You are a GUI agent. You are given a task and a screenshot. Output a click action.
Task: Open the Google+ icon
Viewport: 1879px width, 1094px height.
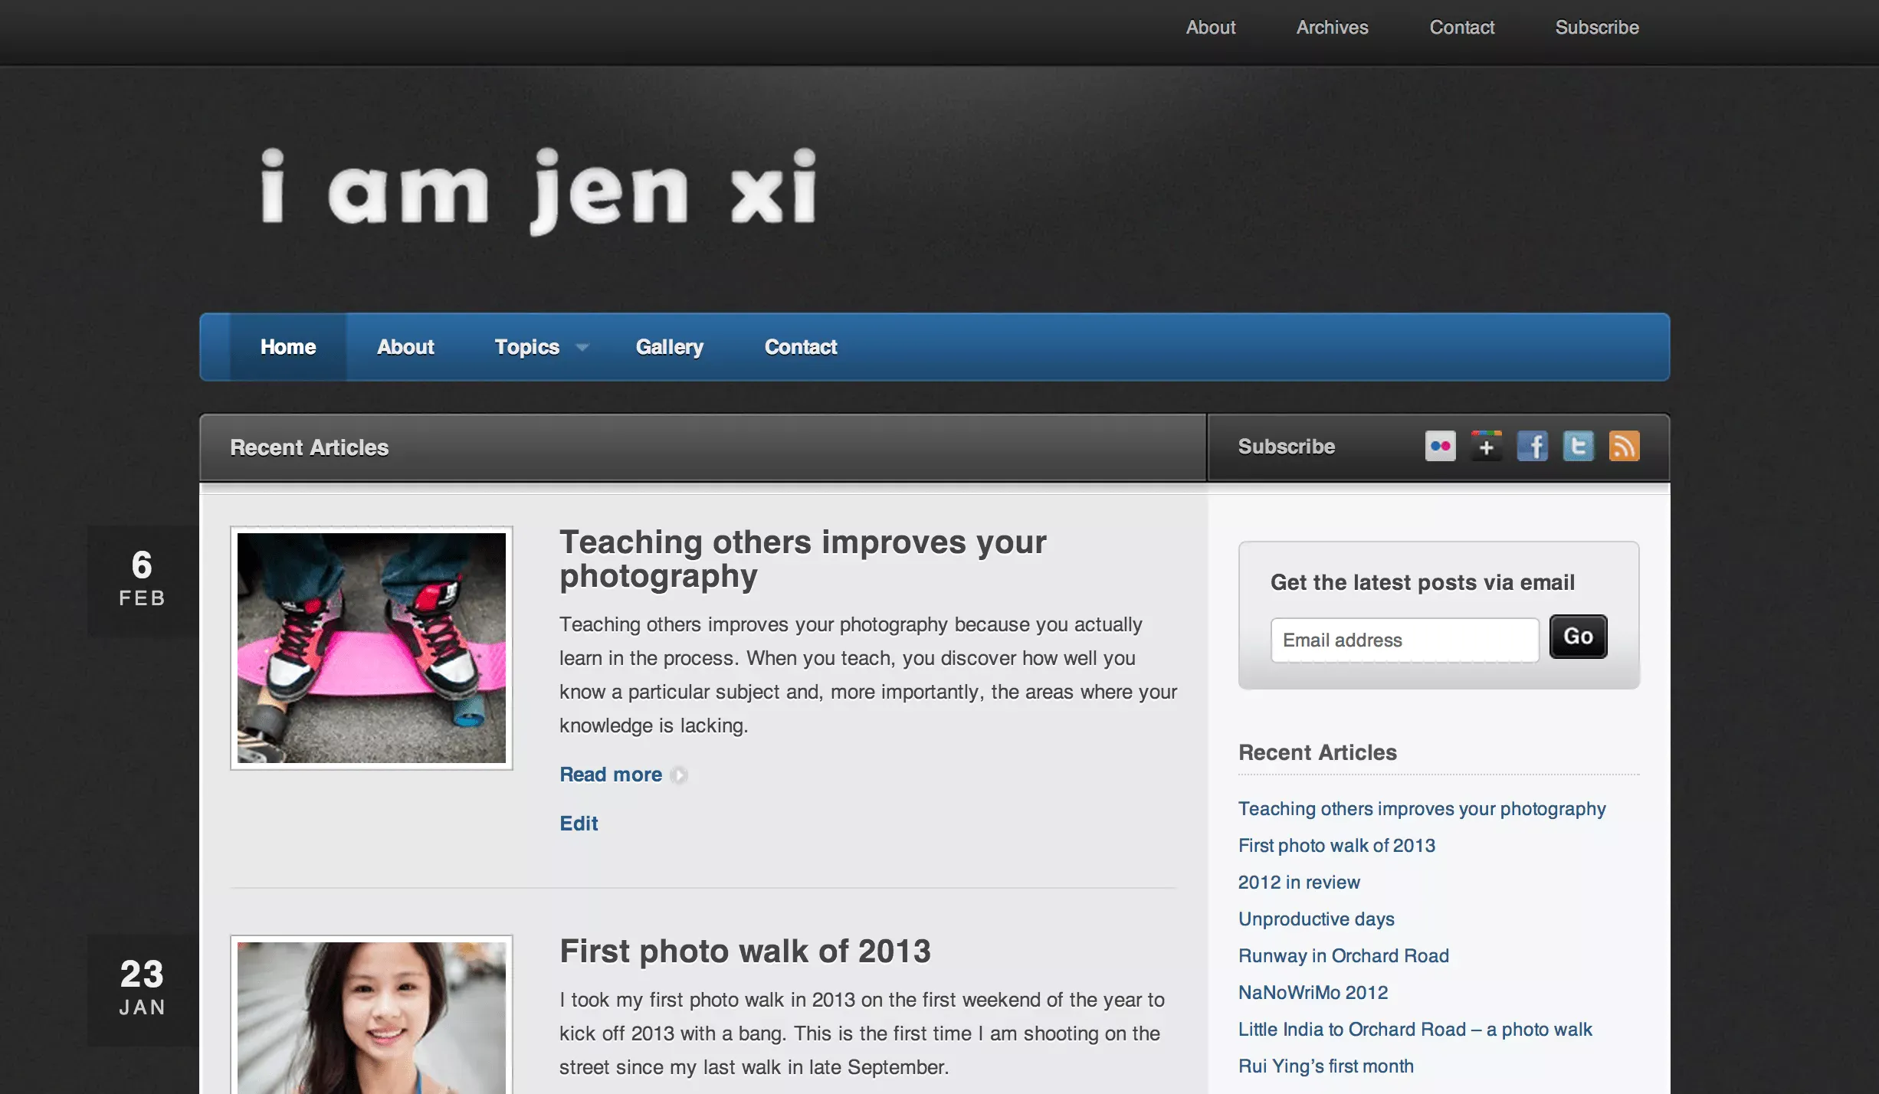tap(1486, 446)
